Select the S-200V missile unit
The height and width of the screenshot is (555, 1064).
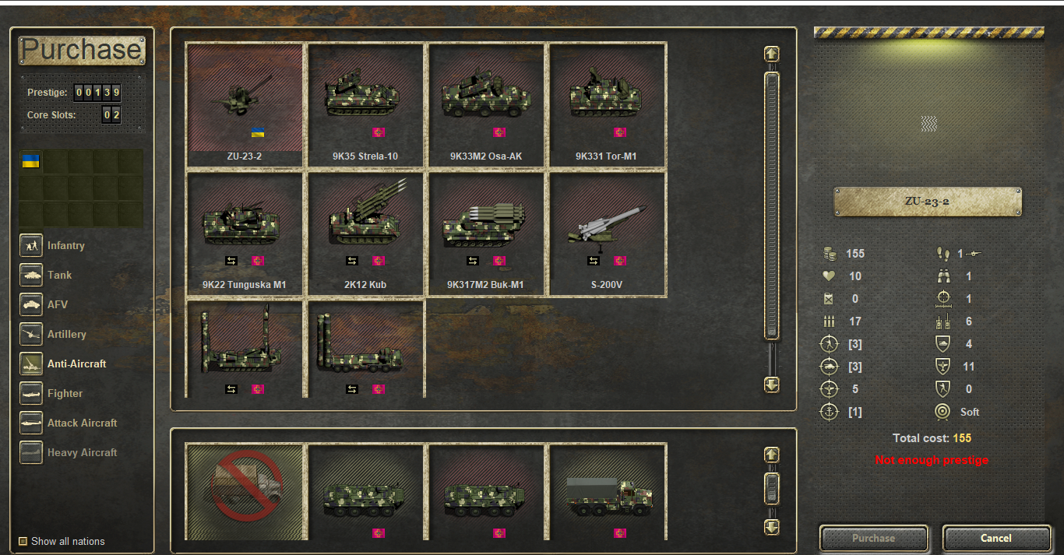click(608, 234)
